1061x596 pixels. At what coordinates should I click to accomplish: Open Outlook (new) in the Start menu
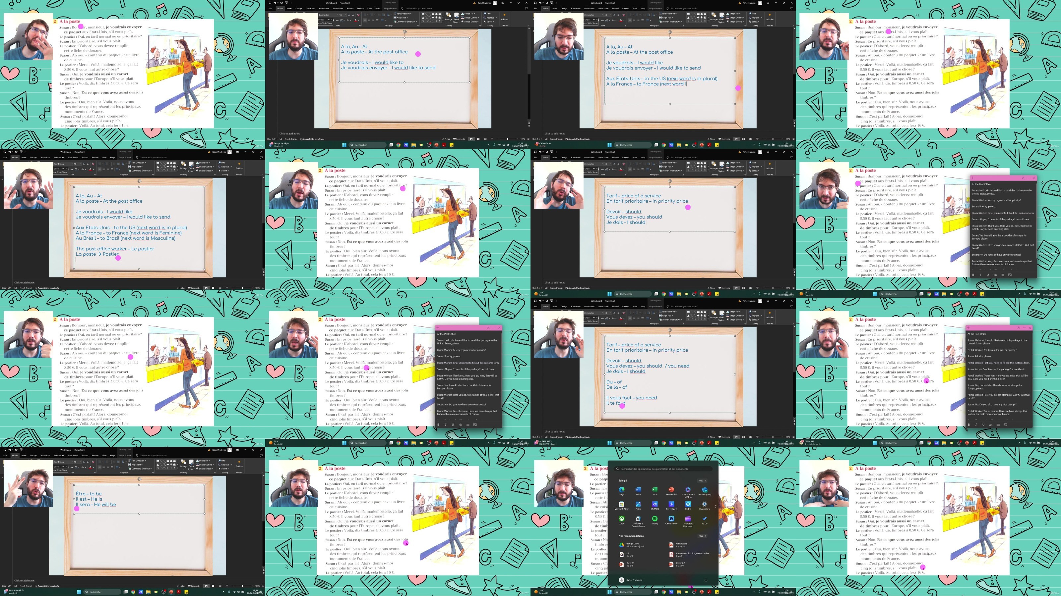click(x=705, y=491)
